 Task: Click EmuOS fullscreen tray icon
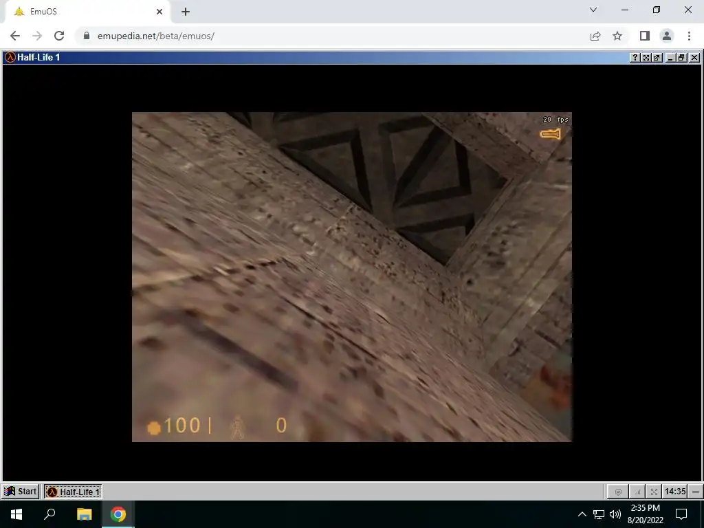[x=654, y=492]
